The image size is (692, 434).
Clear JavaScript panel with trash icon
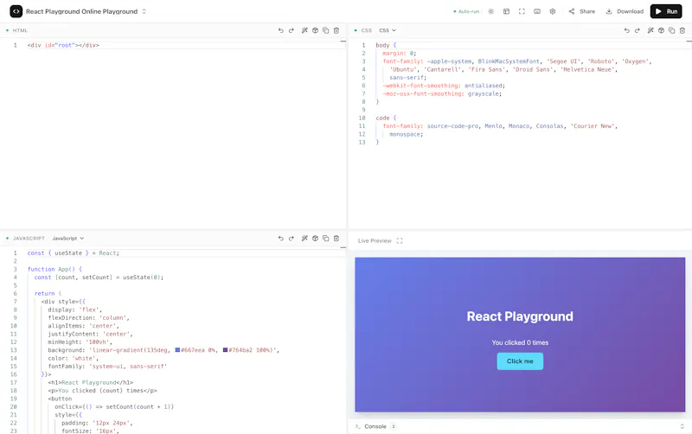[x=336, y=238]
